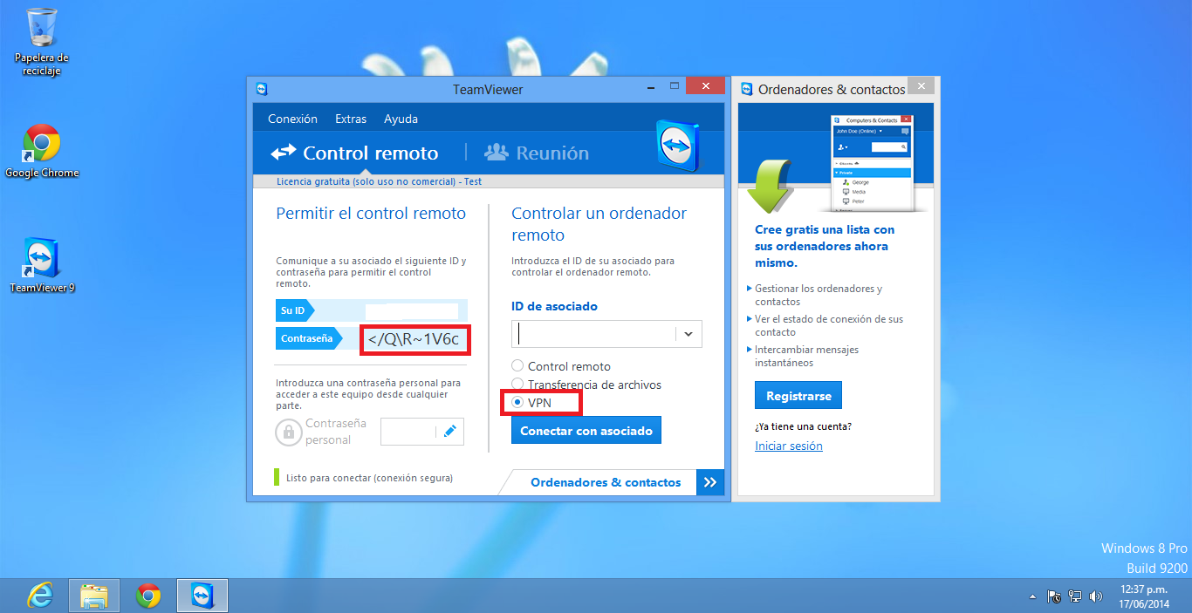Open the Conexión menu

coord(292,119)
